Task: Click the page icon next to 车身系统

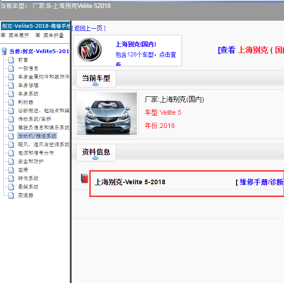Action: coord(11,94)
